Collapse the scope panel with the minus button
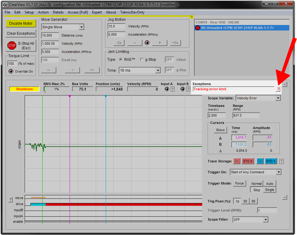The height and width of the screenshot is (235, 297). (285, 84)
